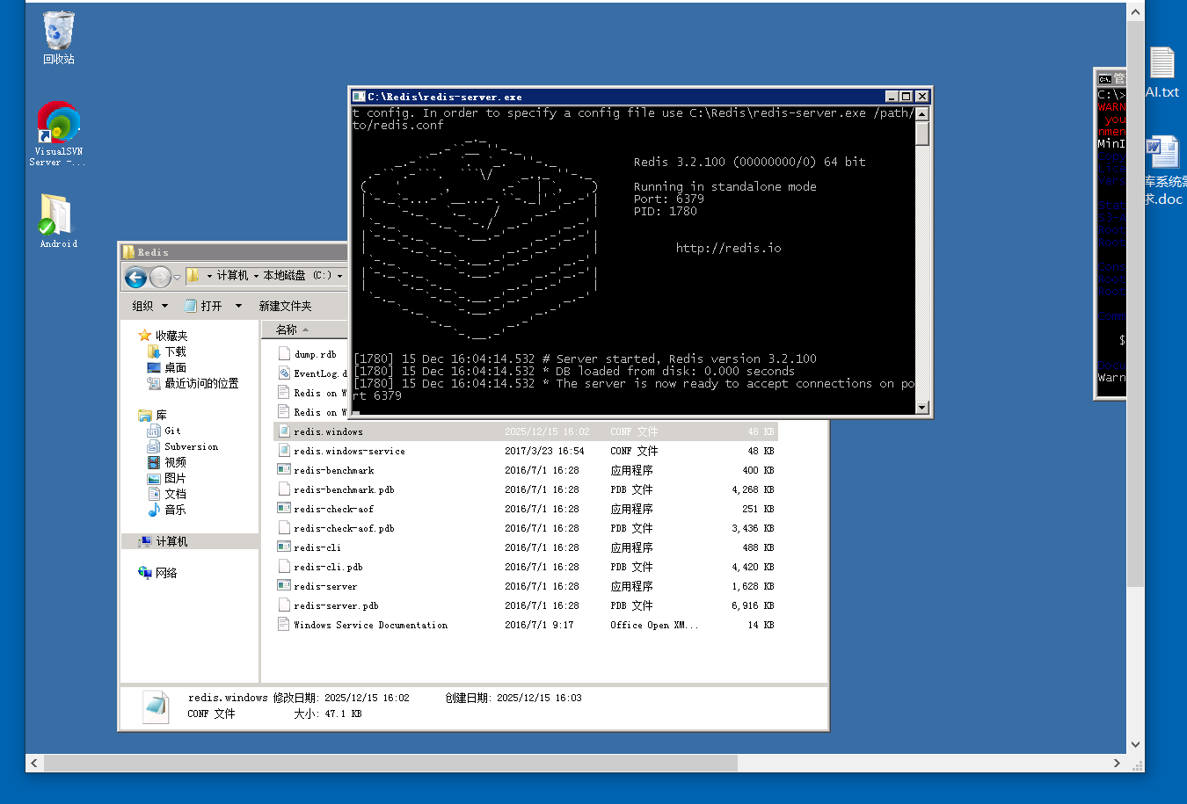Open the 文档 library
Image resolution: width=1187 pixels, height=804 pixels.
[x=167, y=494]
